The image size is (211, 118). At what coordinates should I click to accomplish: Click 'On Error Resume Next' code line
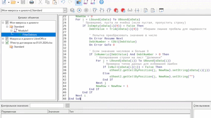(x=106, y=39)
